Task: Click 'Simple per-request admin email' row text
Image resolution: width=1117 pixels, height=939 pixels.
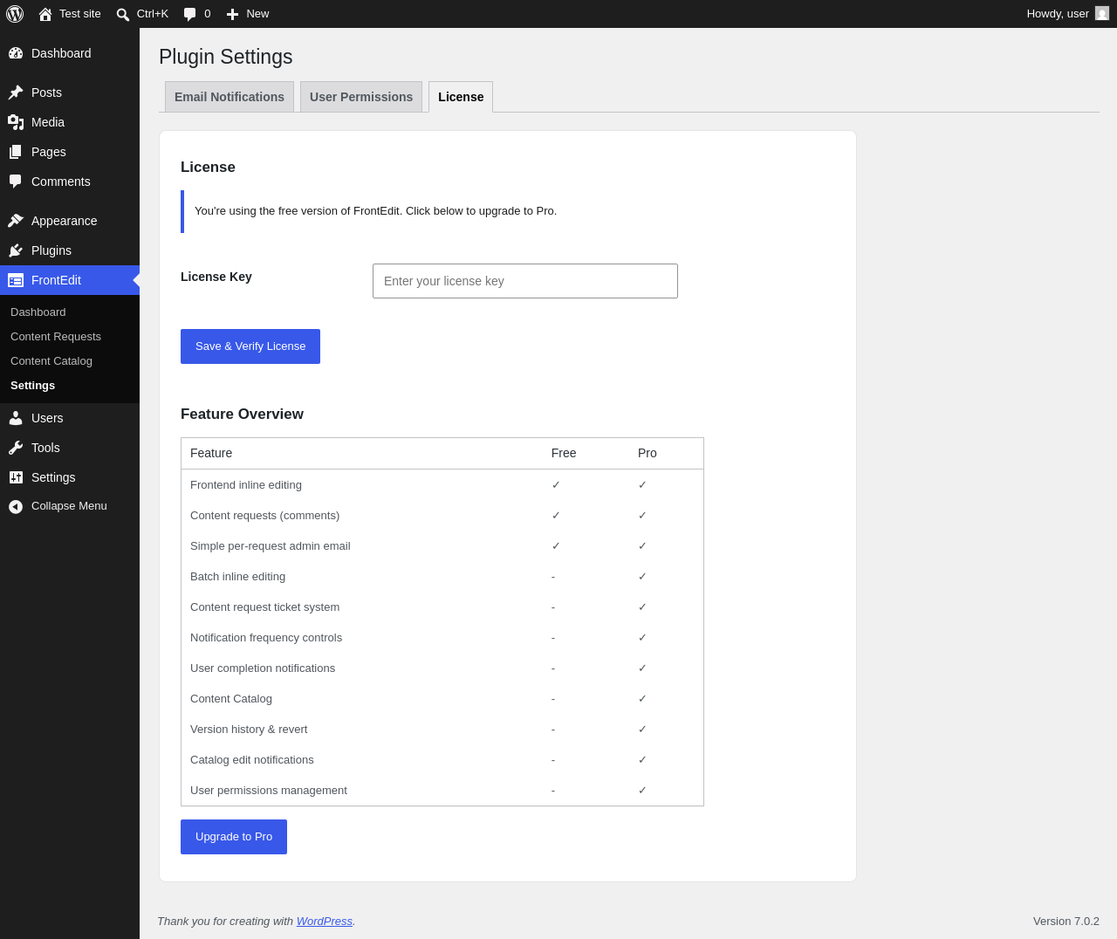Action: click(x=271, y=546)
